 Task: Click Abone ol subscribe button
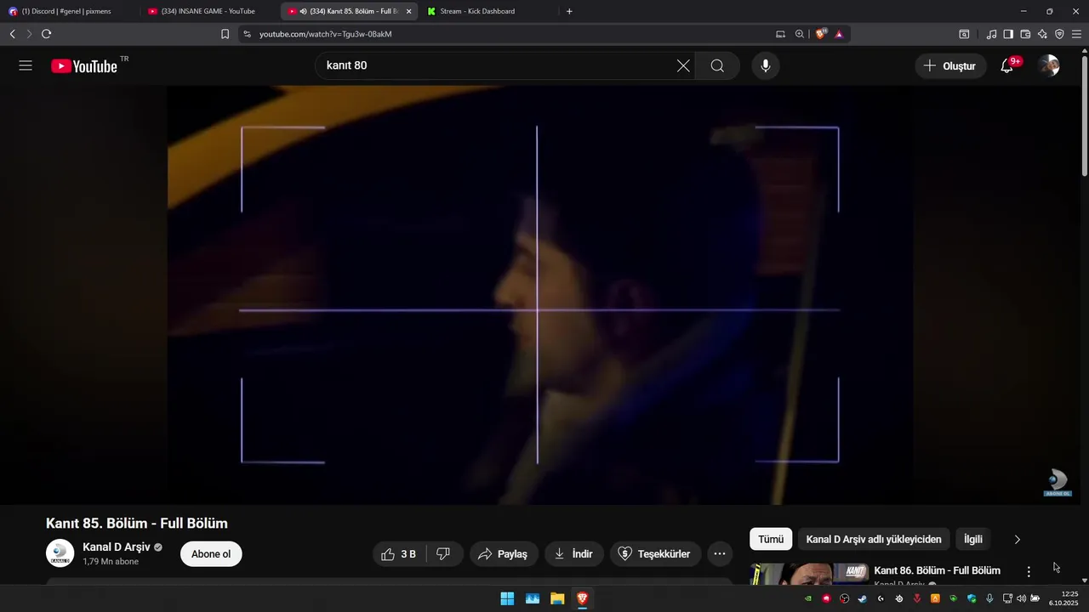[211, 554]
